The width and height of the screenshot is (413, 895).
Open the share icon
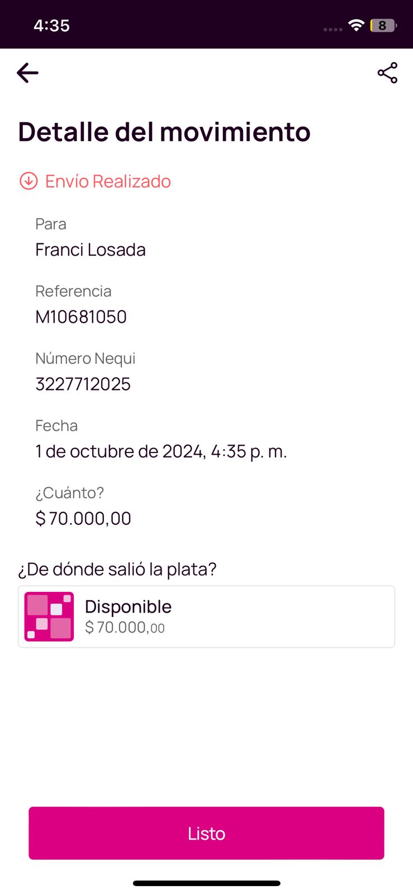tap(387, 73)
